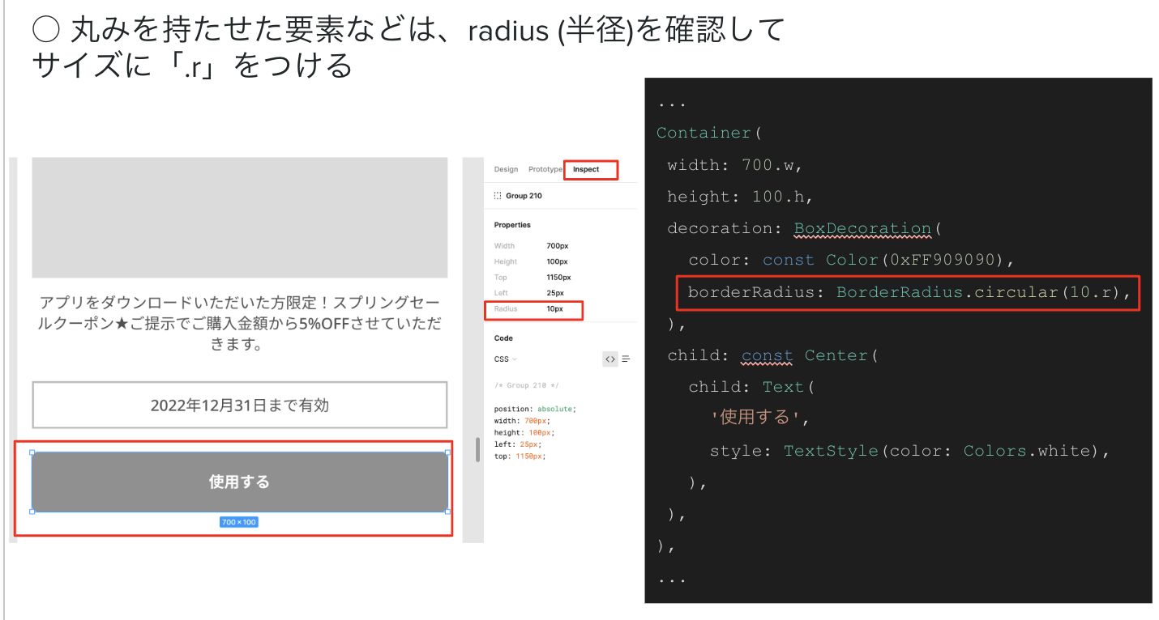Click the 'child: const Center(' code line

point(772,355)
